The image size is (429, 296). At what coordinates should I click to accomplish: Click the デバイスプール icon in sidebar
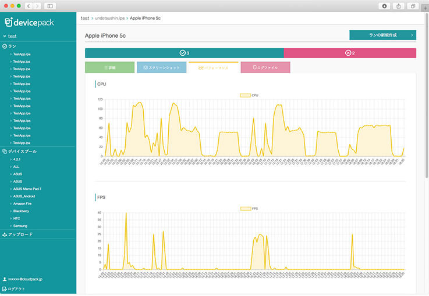pyautogui.click(x=5, y=151)
